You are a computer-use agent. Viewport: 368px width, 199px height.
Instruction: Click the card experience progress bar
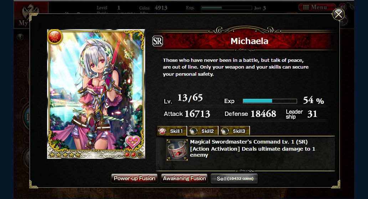tap(270, 101)
